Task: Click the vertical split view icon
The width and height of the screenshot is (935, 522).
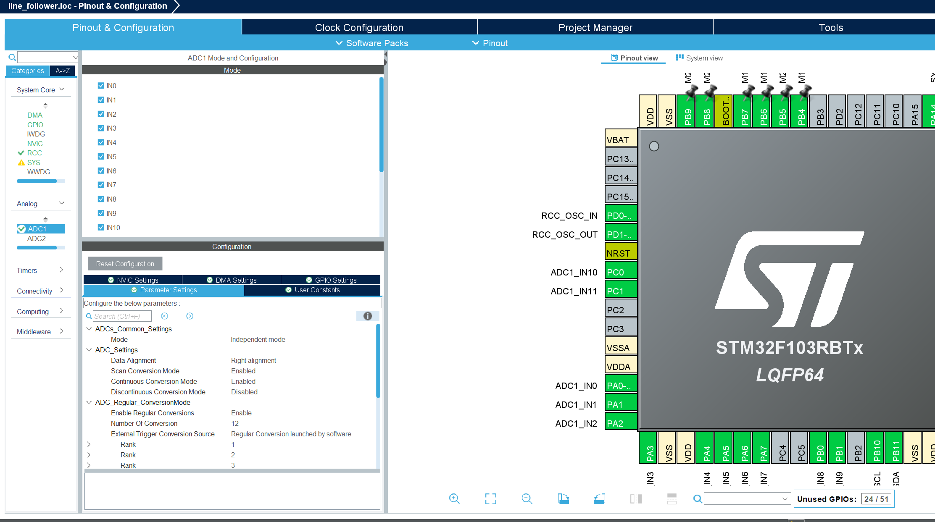Action: tap(636, 498)
